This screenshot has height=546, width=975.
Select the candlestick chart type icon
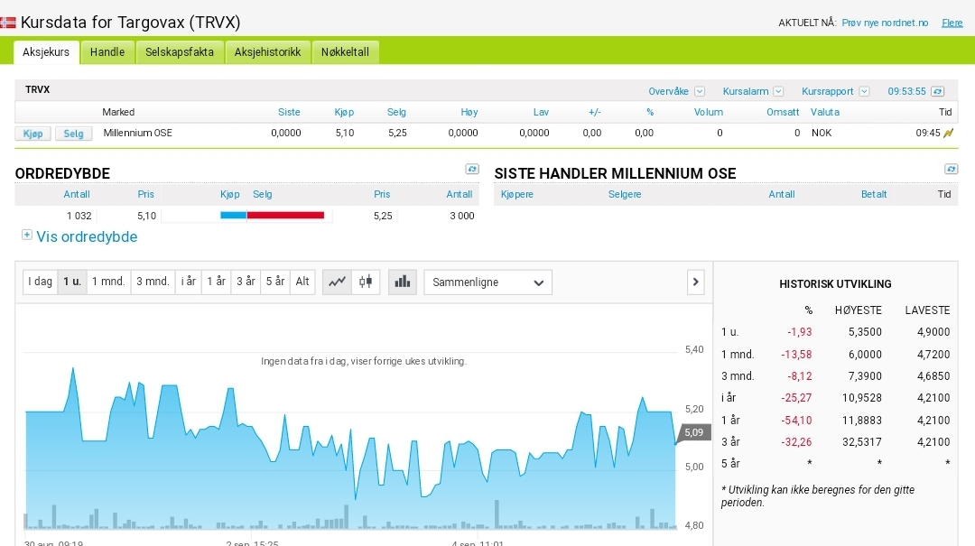pos(366,282)
